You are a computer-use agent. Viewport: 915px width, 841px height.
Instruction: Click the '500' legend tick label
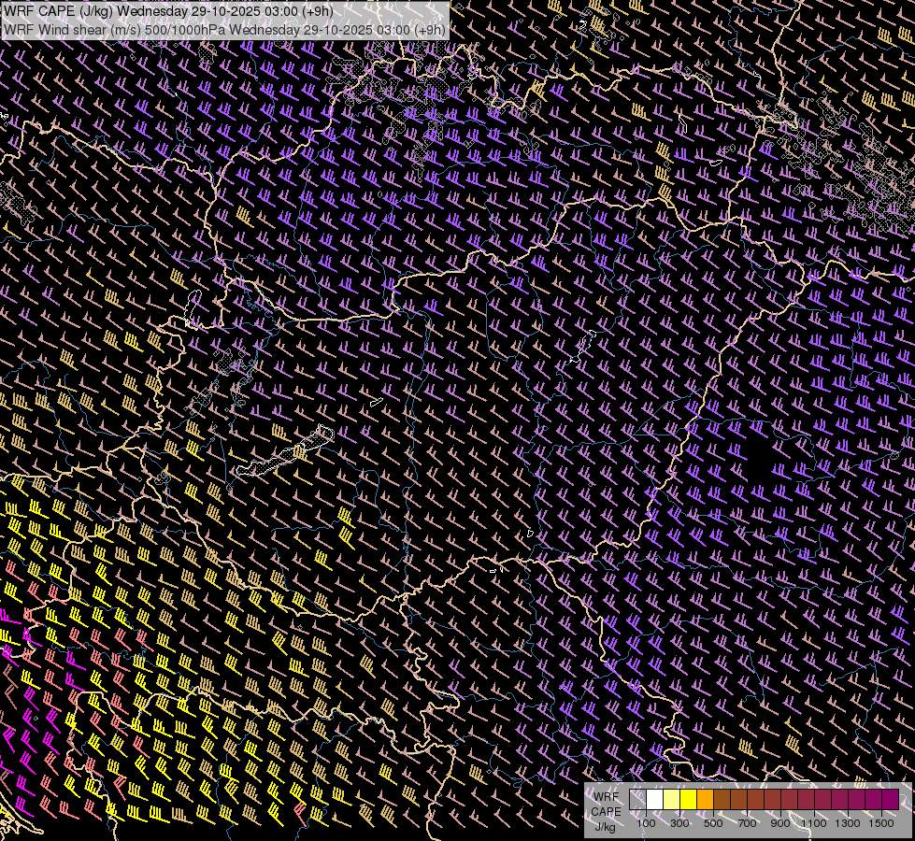point(713,823)
